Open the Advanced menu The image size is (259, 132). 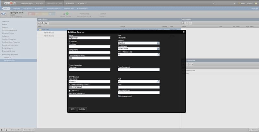pyautogui.click(x=82, y=3)
